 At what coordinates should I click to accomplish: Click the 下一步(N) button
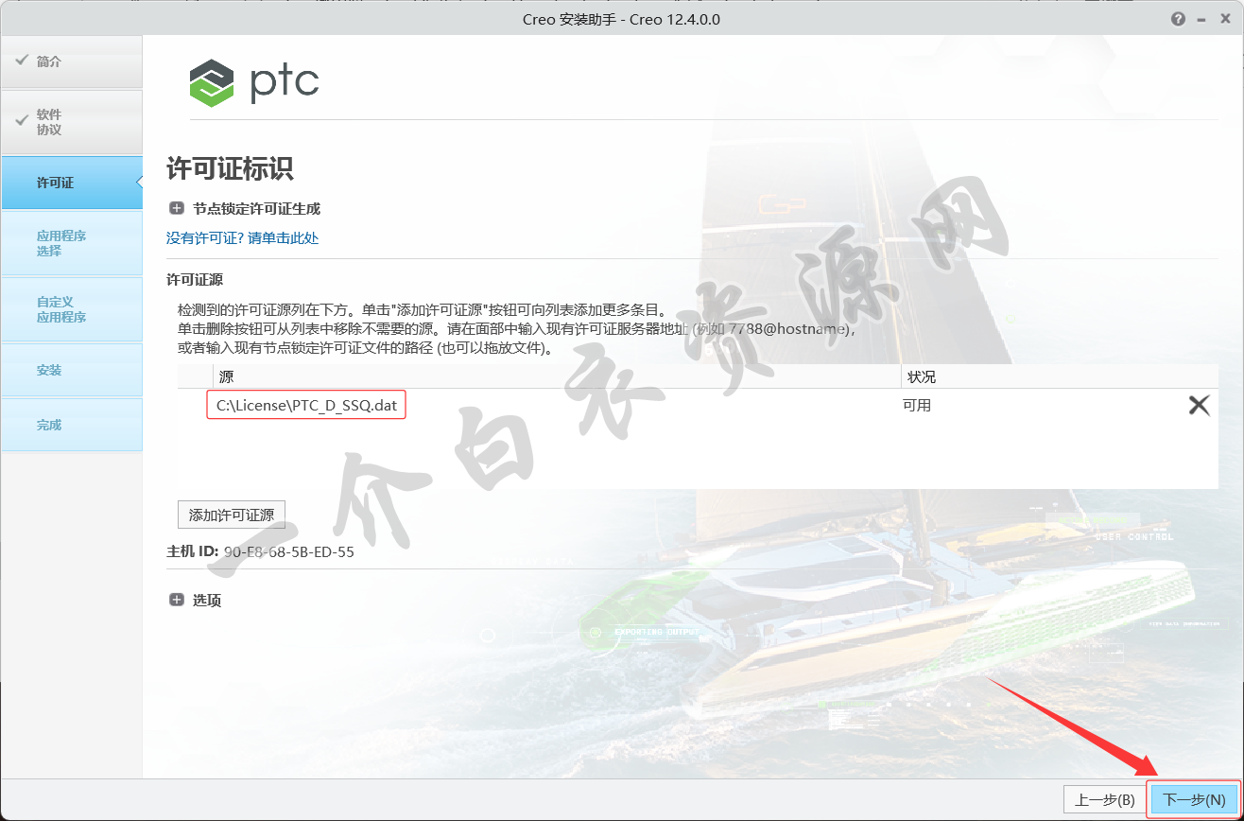[1194, 799]
